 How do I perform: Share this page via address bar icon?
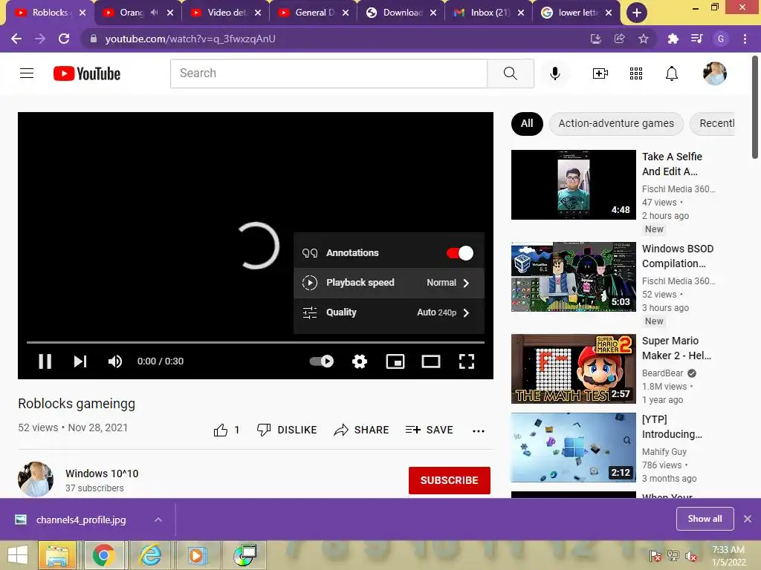pos(619,39)
